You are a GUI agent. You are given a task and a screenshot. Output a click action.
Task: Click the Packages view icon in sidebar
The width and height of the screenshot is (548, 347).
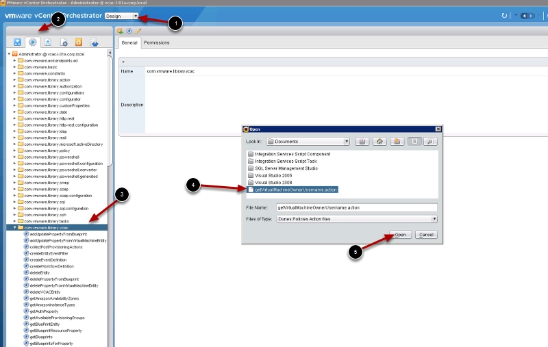coord(92,42)
